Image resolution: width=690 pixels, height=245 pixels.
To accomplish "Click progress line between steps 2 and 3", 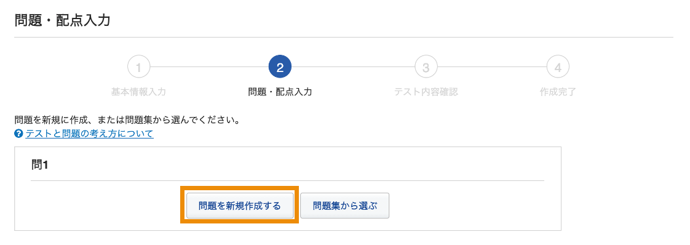I will click(x=353, y=68).
